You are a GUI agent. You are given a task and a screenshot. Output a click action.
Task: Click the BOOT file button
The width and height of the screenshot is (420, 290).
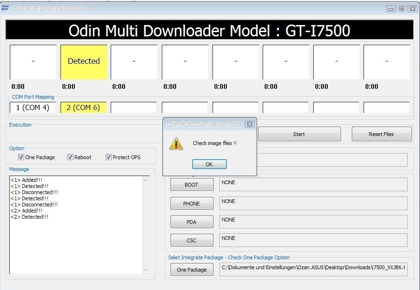pyautogui.click(x=192, y=184)
